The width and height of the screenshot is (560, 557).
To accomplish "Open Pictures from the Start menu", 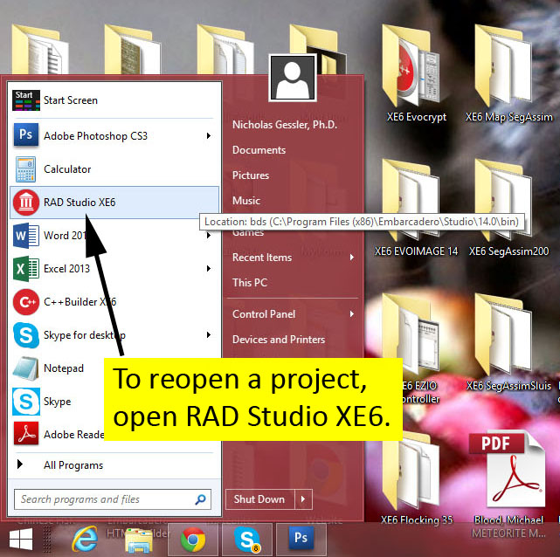I will 251,175.
